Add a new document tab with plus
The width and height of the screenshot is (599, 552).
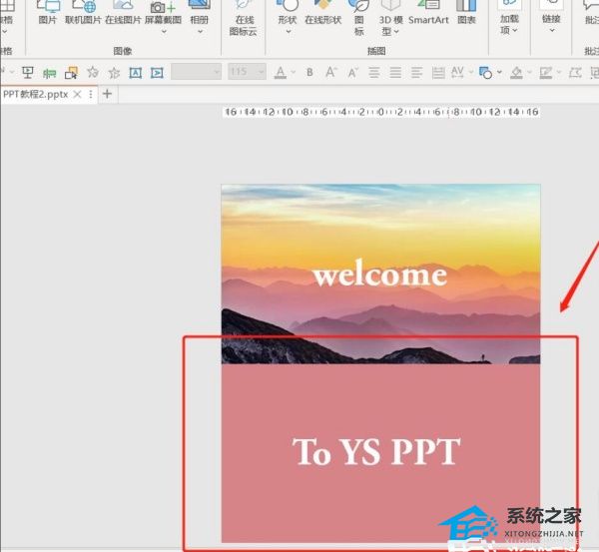tap(108, 94)
